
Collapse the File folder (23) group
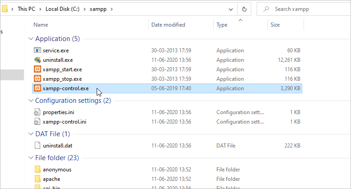click(31, 158)
